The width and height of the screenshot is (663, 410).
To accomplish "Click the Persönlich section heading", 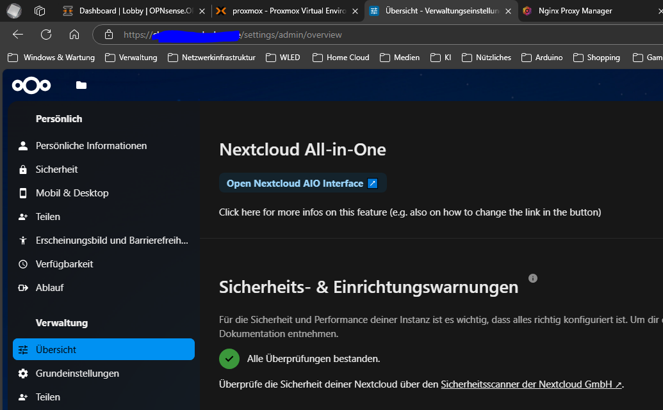I will [x=59, y=119].
